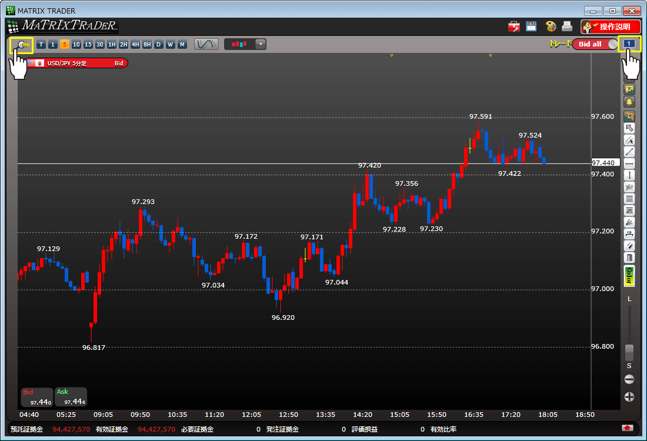Select the vertical line tool
This screenshot has height=441, width=647.
[x=629, y=175]
